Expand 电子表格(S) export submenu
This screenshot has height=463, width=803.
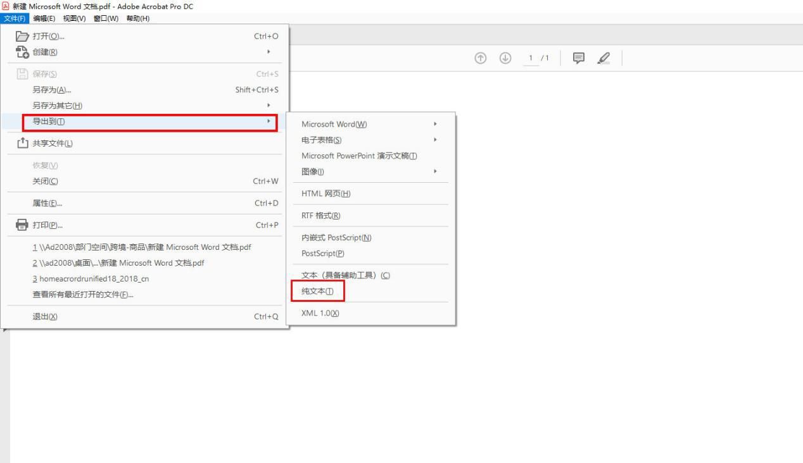(x=371, y=140)
